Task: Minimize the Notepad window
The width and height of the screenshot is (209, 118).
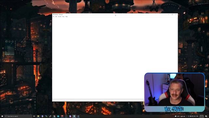Action: 169,14
